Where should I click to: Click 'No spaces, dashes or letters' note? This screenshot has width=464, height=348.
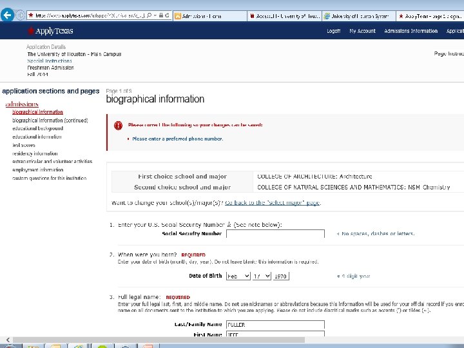coord(378,234)
